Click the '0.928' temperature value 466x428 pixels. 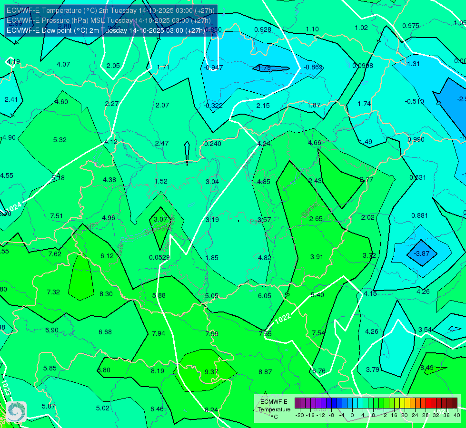[x=263, y=29]
